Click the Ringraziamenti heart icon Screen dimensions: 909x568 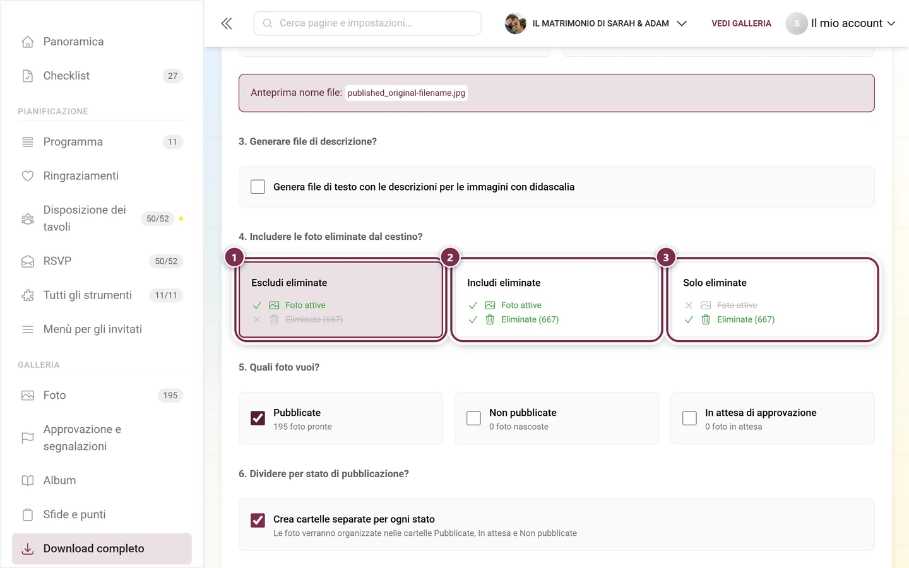[x=28, y=176]
